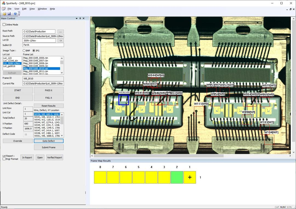Click green frame map cell number 2
The height and width of the screenshot is (209, 296).
click(177, 177)
